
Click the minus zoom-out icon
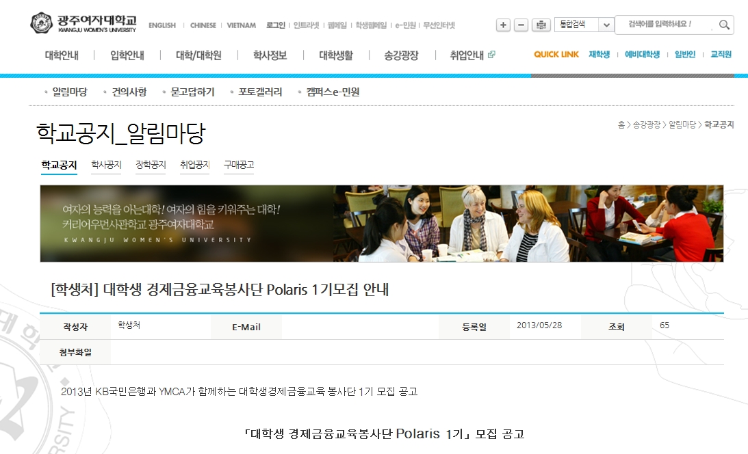521,25
